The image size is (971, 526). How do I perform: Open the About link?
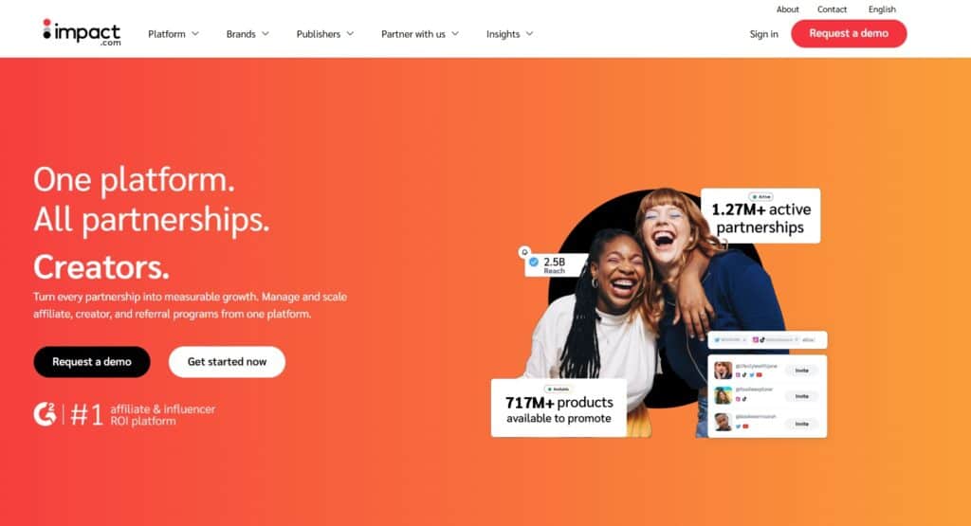pos(788,9)
